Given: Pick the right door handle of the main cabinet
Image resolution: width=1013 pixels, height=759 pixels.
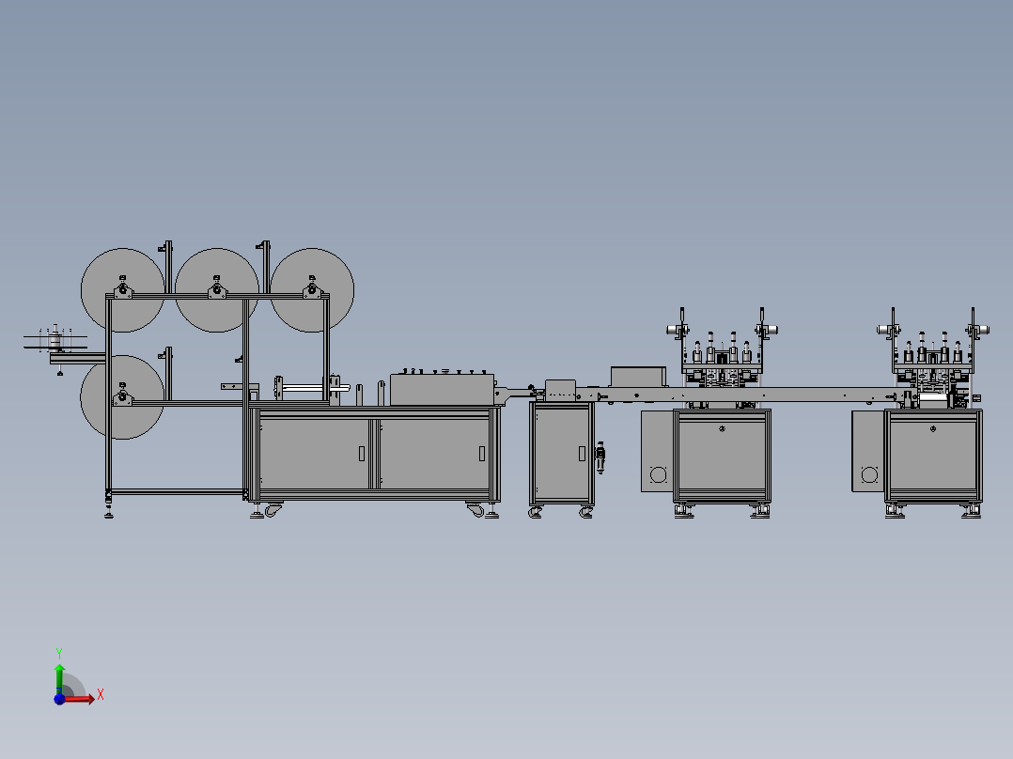Looking at the screenshot, I should (x=482, y=454).
